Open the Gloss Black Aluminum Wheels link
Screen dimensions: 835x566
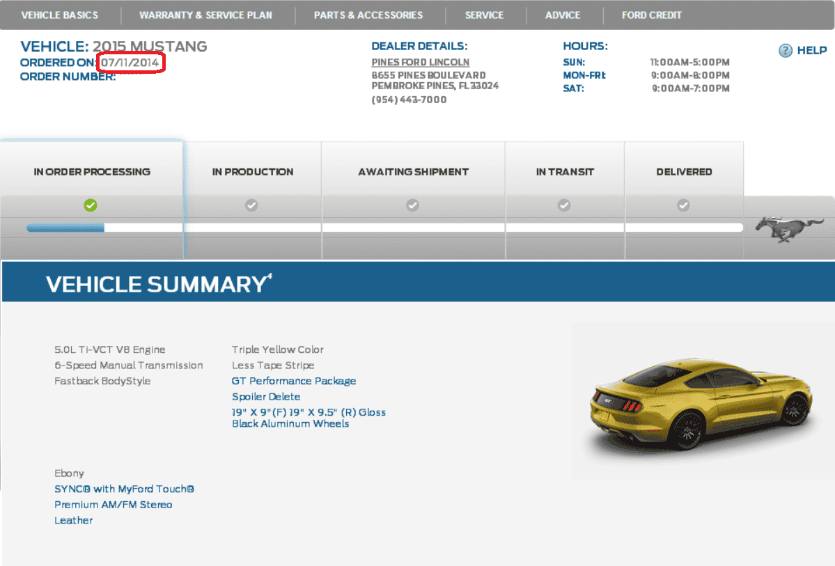click(309, 418)
